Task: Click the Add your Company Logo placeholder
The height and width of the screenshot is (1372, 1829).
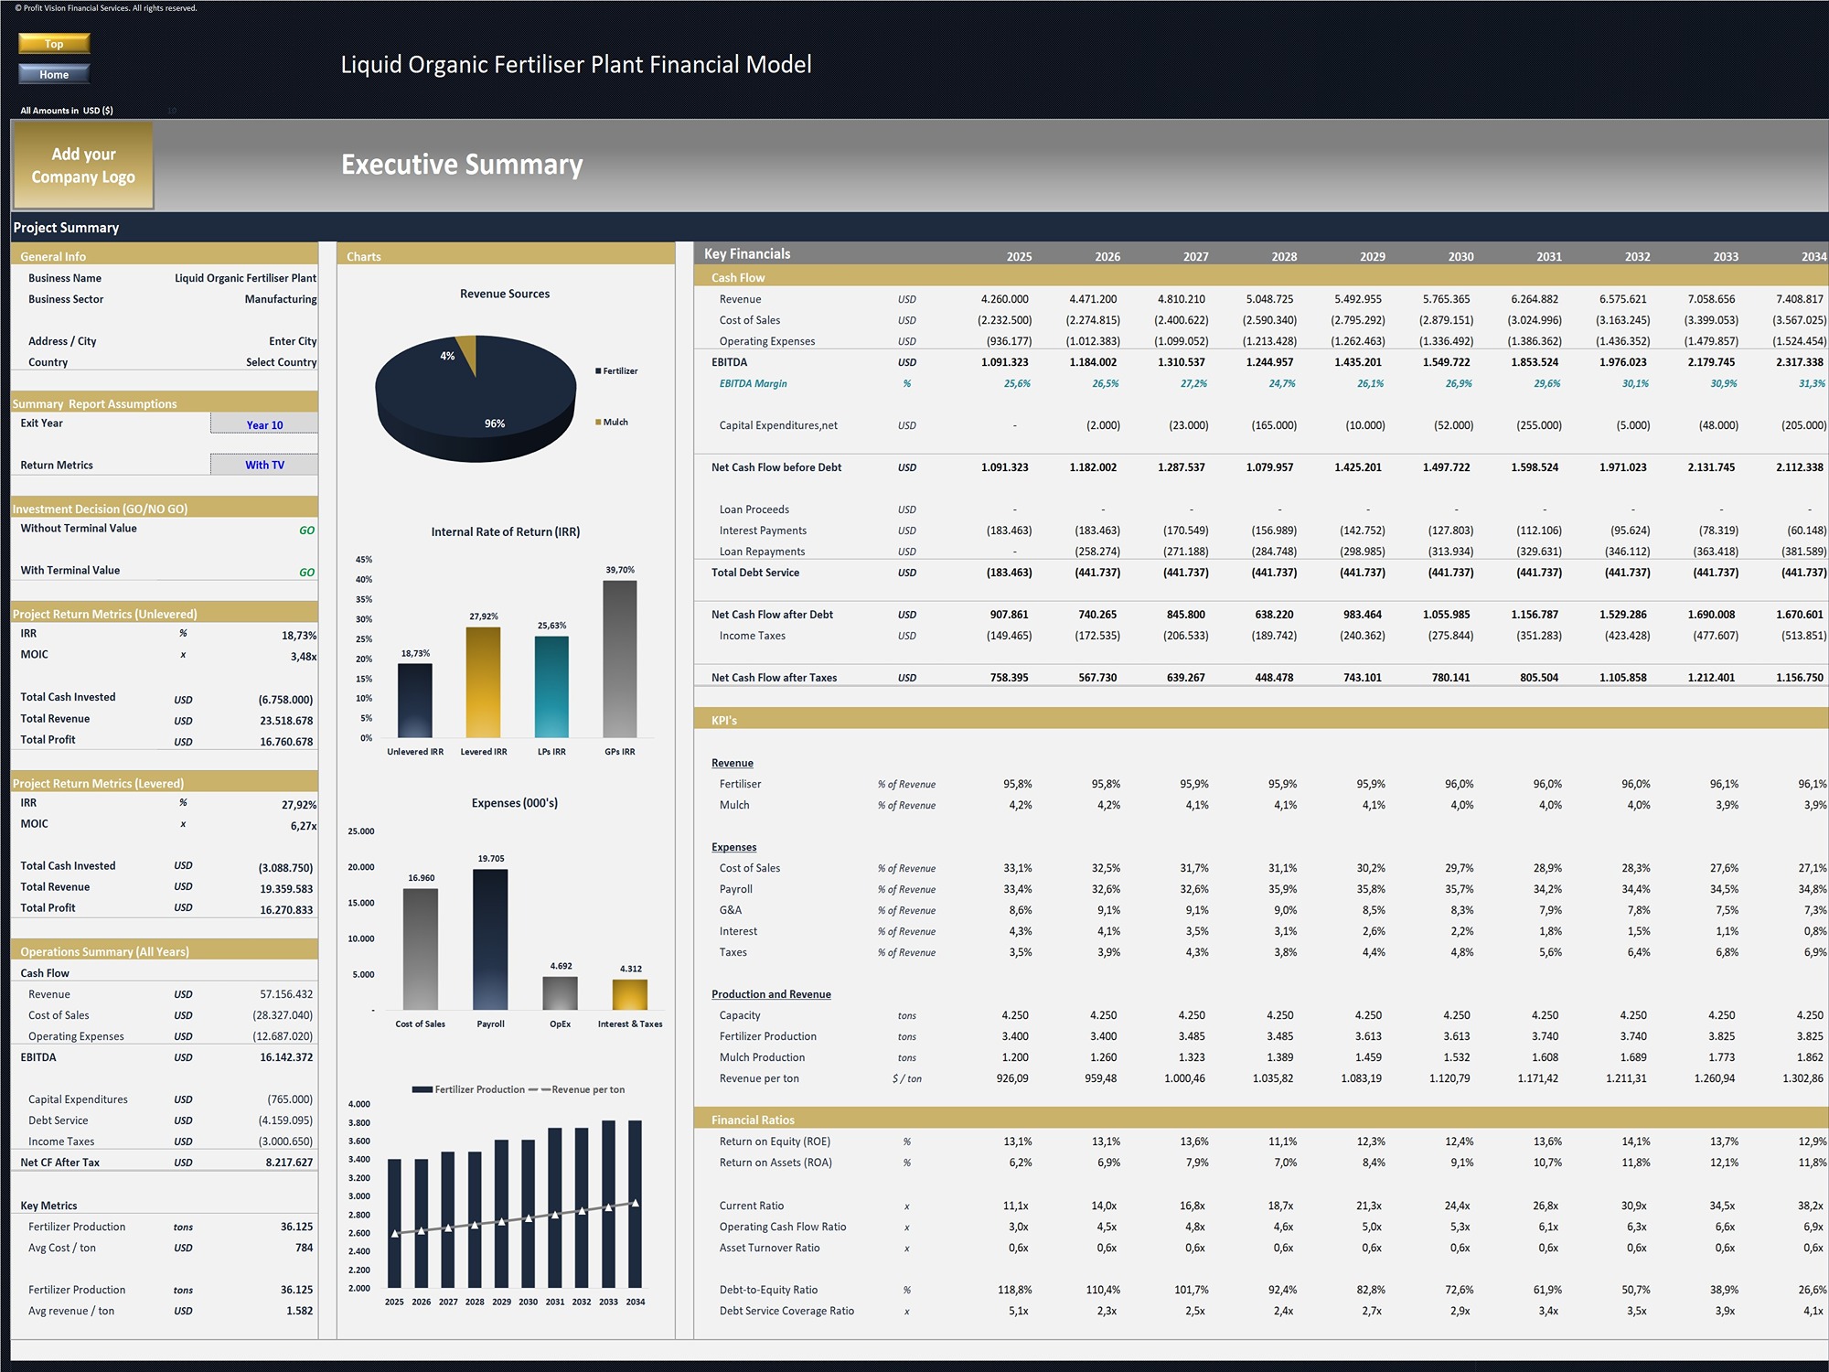Action: (83, 166)
